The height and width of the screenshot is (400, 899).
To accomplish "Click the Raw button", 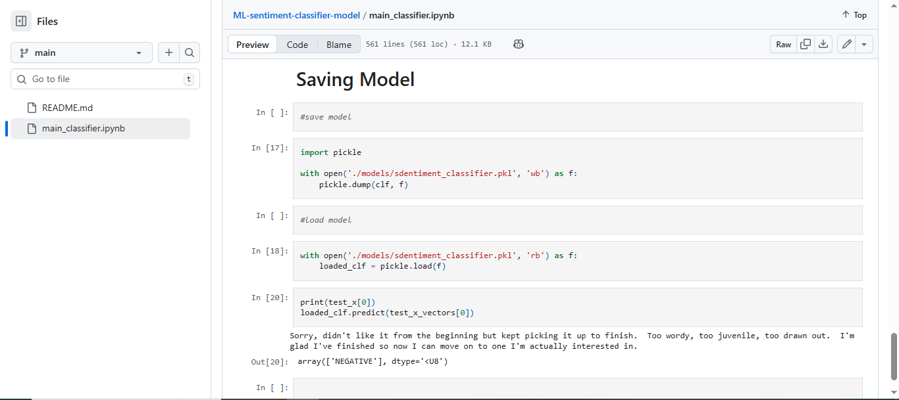I will 783,45.
